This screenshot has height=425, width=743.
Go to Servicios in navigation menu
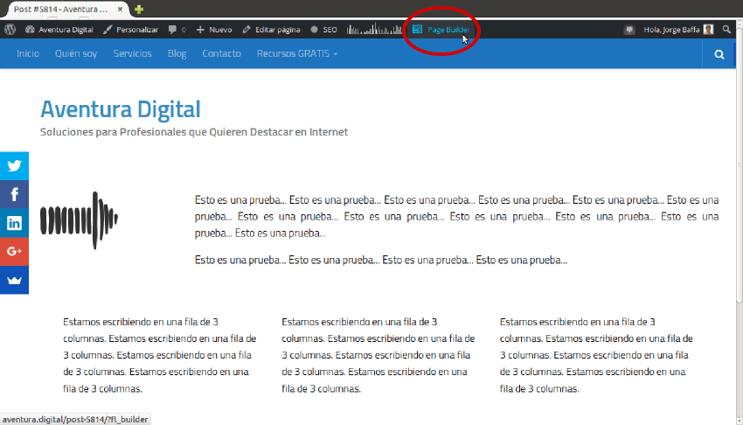pyautogui.click(x=132, y=54)
